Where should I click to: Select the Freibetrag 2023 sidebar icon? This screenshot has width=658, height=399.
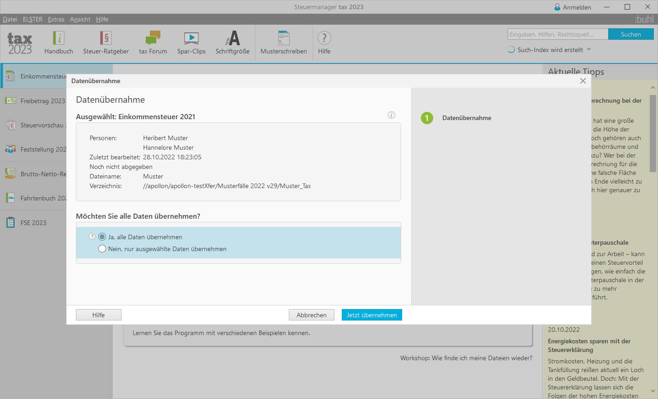(10, 100)
